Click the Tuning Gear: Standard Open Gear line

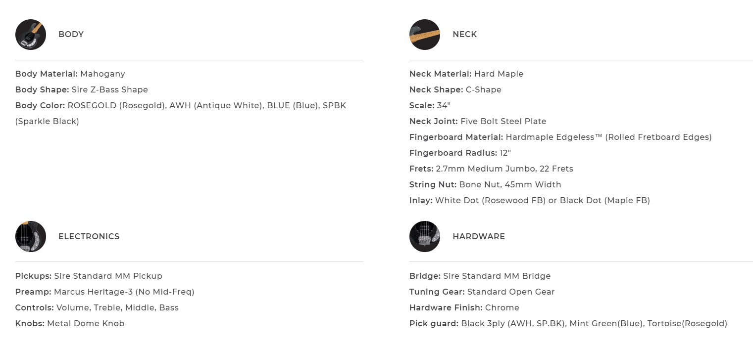[x=482, y=292]
